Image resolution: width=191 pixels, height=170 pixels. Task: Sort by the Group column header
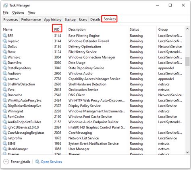pyautogui.click(x=163, y=29)
